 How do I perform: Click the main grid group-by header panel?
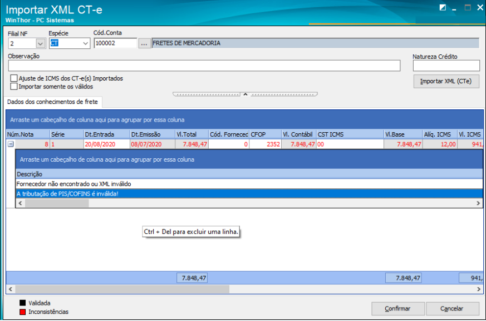coord(244,119)
